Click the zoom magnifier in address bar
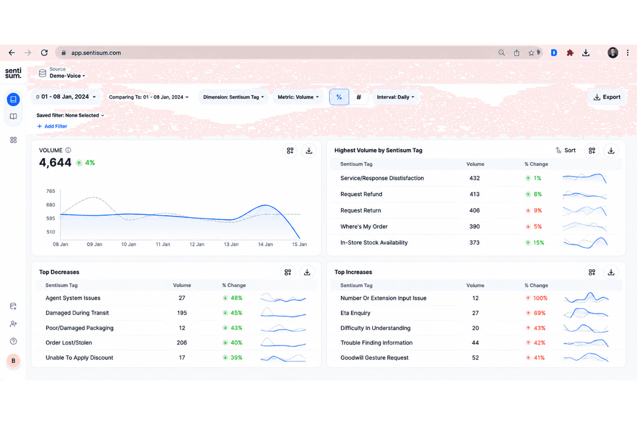This screenshot has width=637, height=425. click(502, 53)
